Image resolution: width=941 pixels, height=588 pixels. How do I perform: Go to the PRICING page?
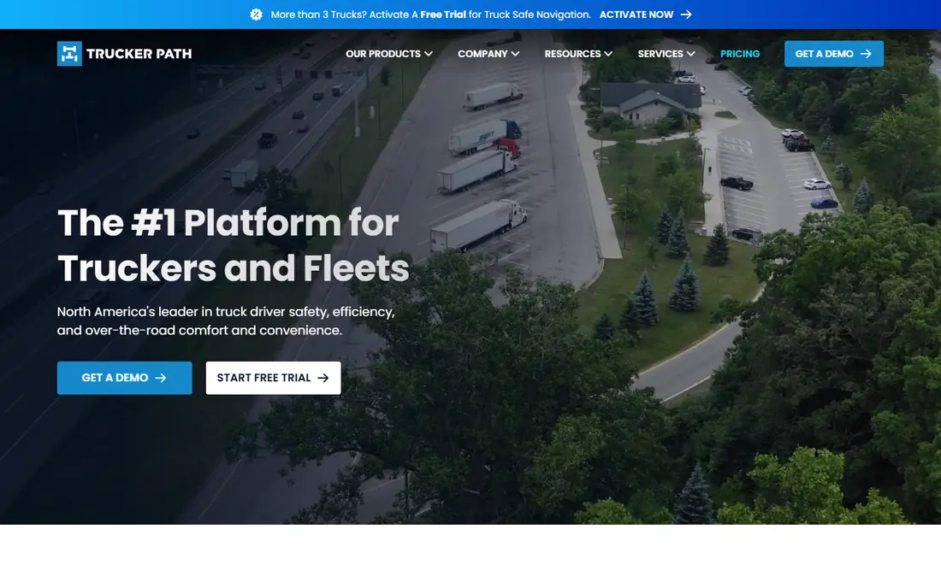coord(740,54)
